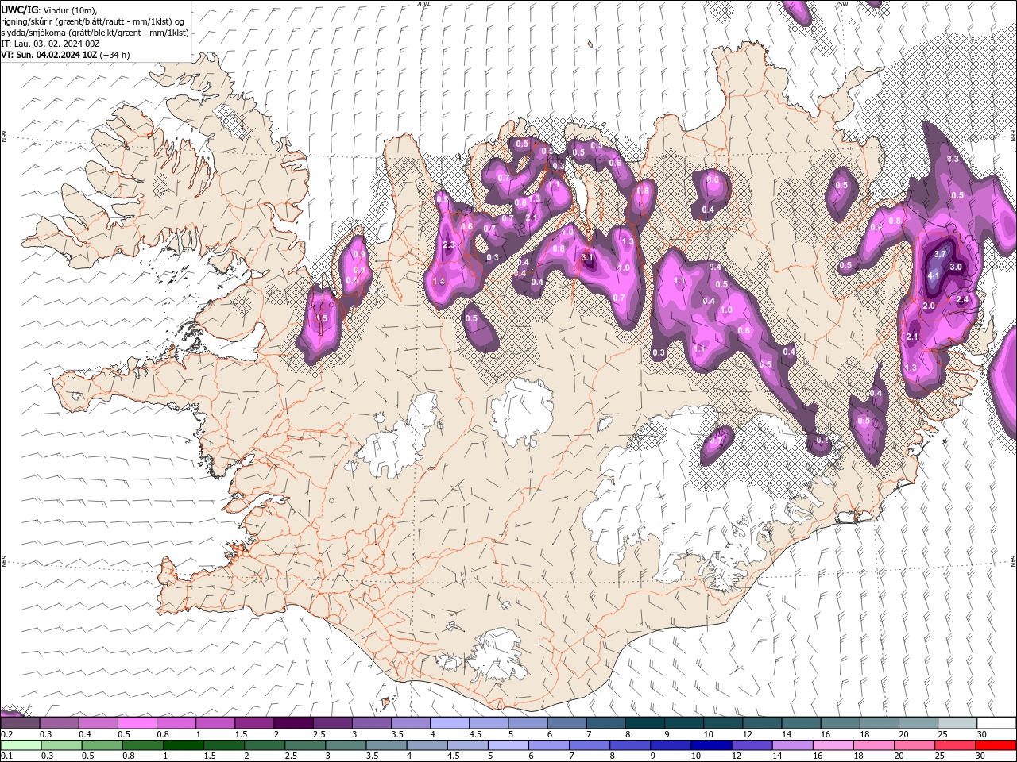Select the '3.1' value in north Iceland

point(588,258)
